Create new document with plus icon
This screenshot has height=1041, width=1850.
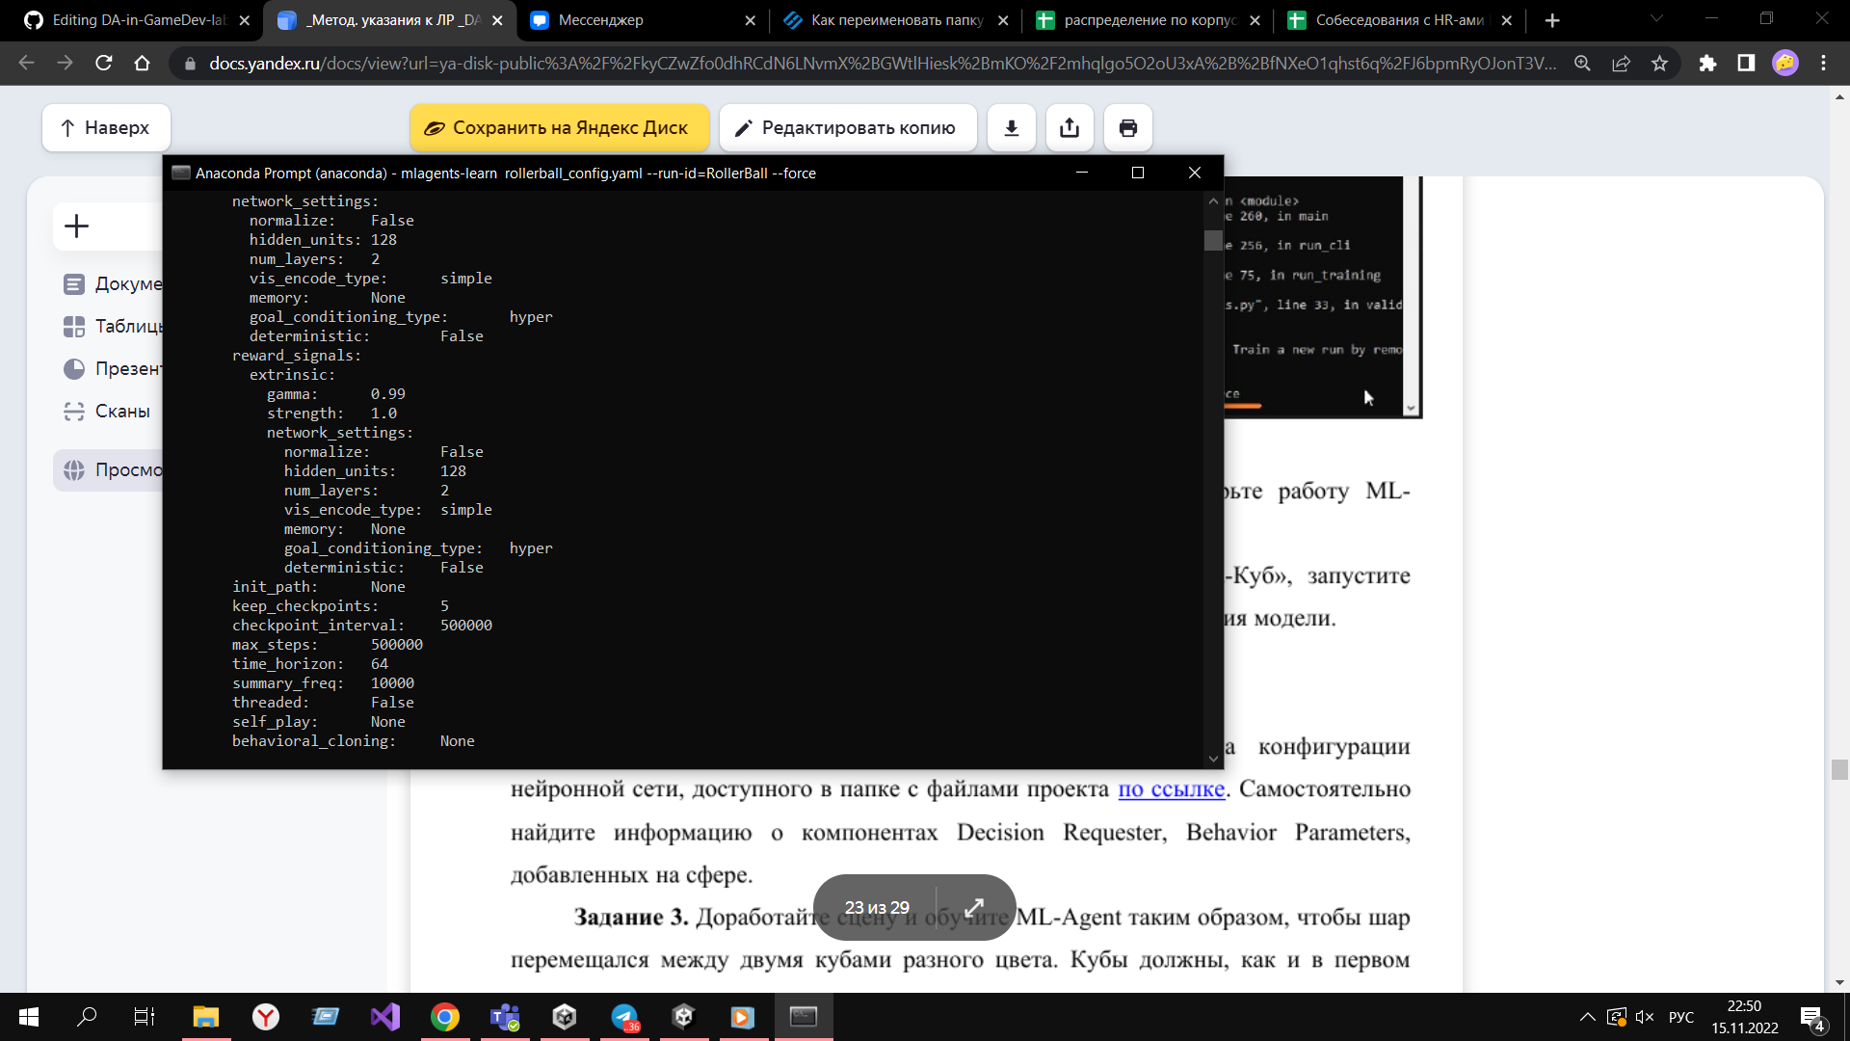pos(76,226)
